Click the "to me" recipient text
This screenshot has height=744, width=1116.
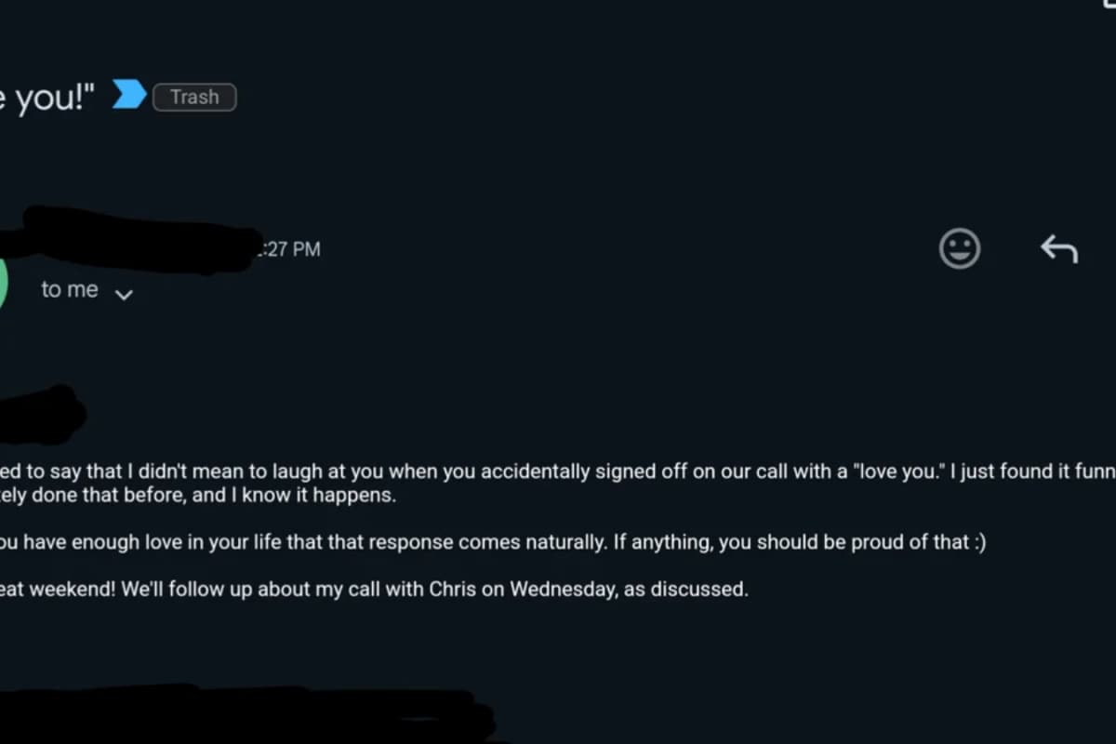click(x=70, y=290)
